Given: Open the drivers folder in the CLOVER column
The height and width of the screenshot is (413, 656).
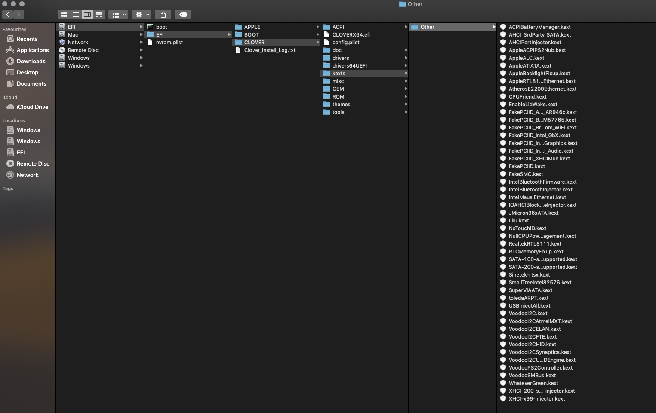Looking at the screenshot, I should (341, 58).
